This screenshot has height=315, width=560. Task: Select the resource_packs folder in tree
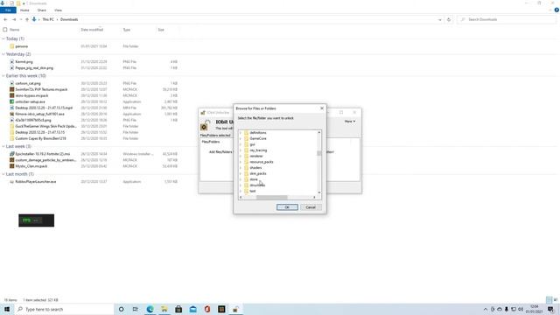pyautogui.click(x=262, y=162)
